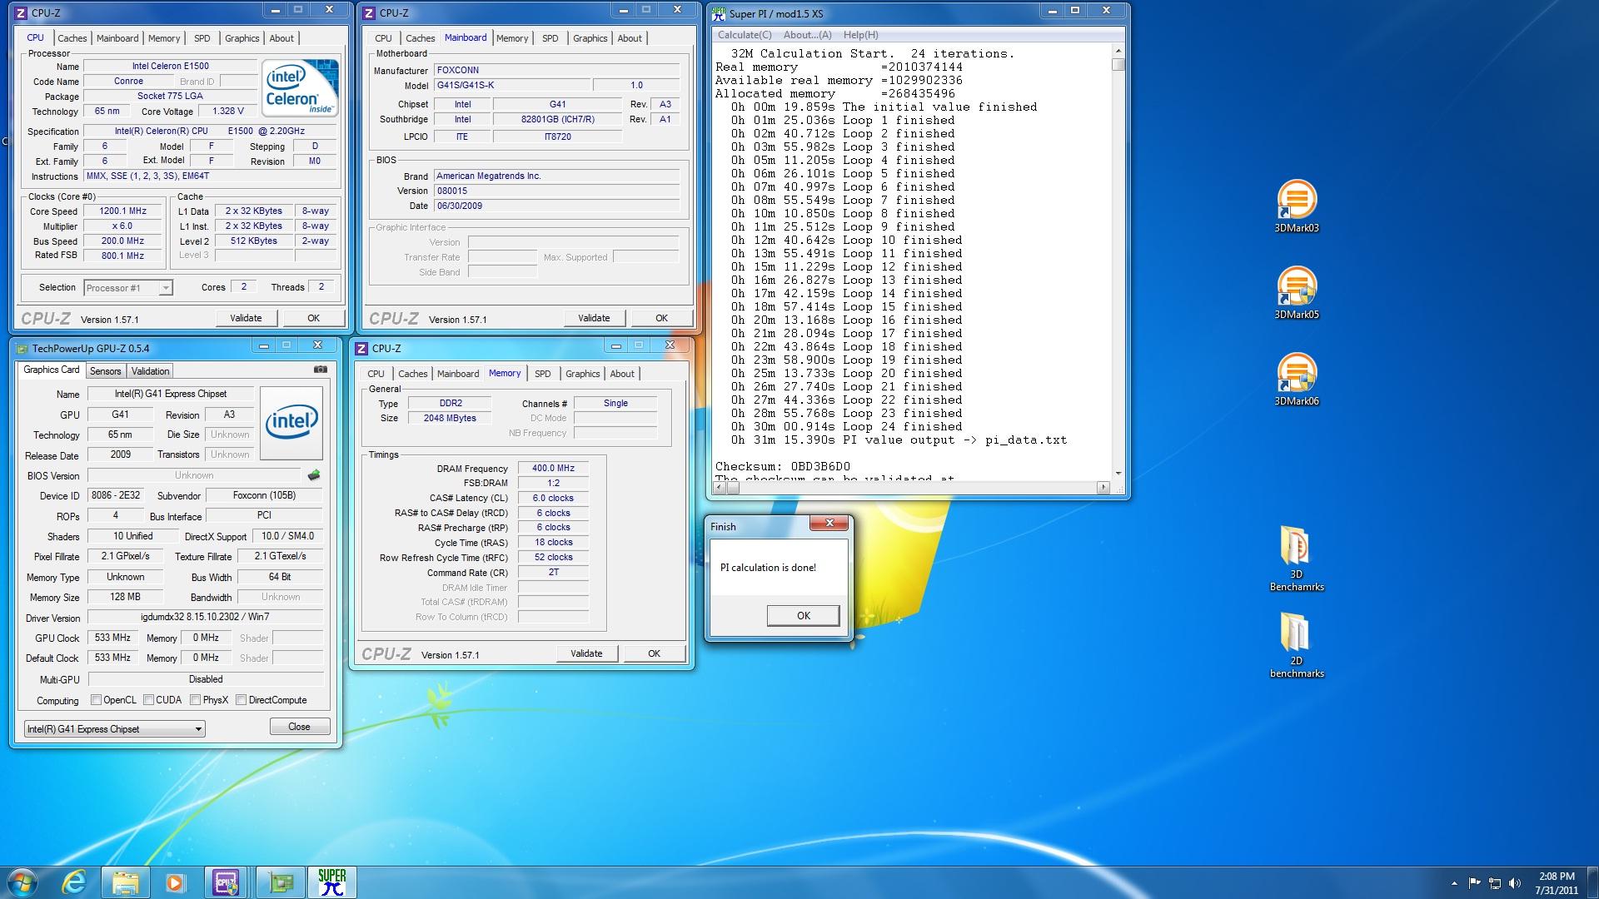Switch to GPU-Z taskbar icon

click(281, 882)
